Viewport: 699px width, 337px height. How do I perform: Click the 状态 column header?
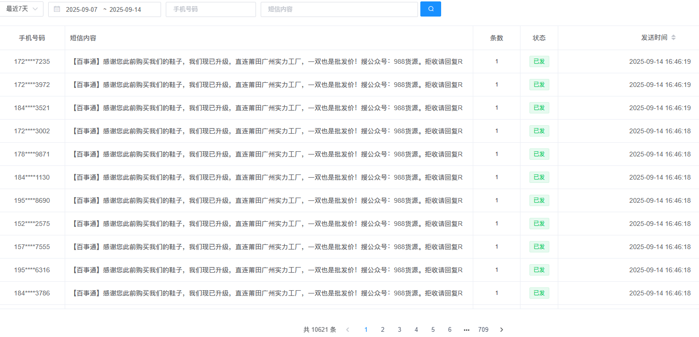[539, 38]
